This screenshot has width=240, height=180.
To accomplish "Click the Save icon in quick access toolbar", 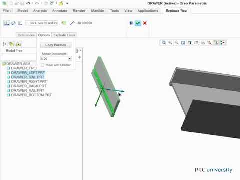I will pyautogui.click(x=22, y=3).
